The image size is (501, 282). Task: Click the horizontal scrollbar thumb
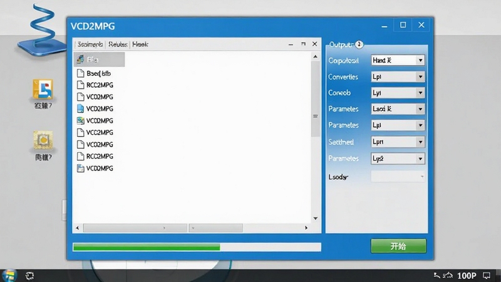tap(135, 228)
